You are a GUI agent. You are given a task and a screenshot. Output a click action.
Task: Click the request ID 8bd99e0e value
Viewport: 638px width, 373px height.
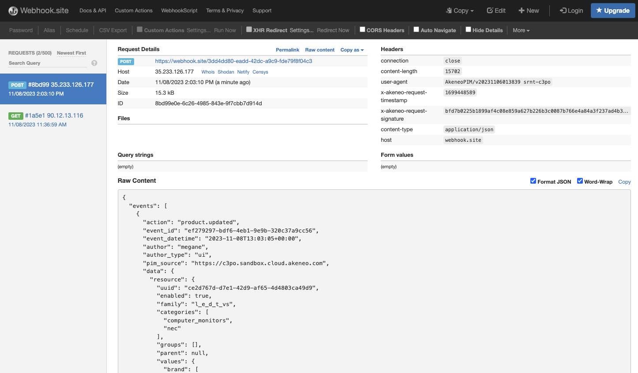(x=208, y=103)
